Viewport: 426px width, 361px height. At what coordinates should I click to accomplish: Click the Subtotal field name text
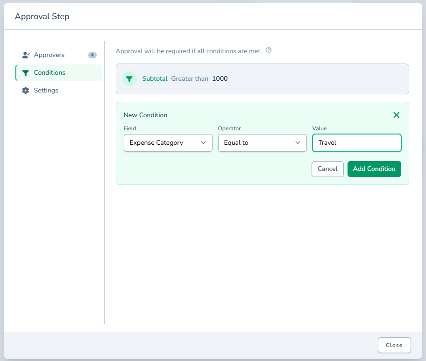pyautogui.click(x=155, y=79)
